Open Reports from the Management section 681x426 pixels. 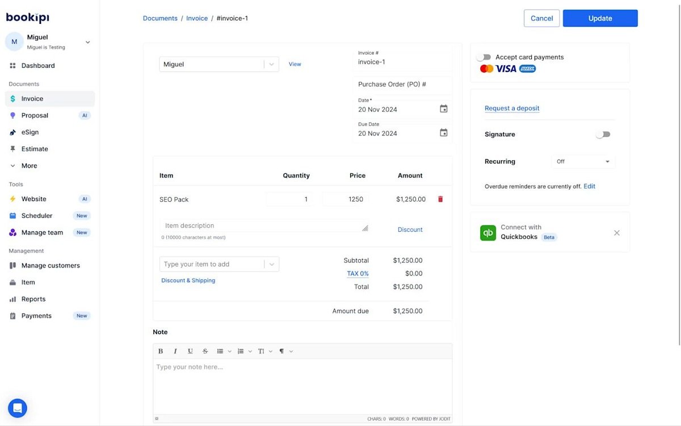(x=33, y=298)
